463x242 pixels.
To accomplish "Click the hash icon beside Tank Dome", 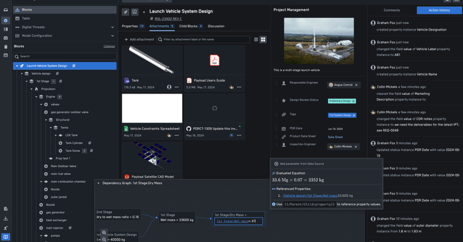I will point(91,151).
